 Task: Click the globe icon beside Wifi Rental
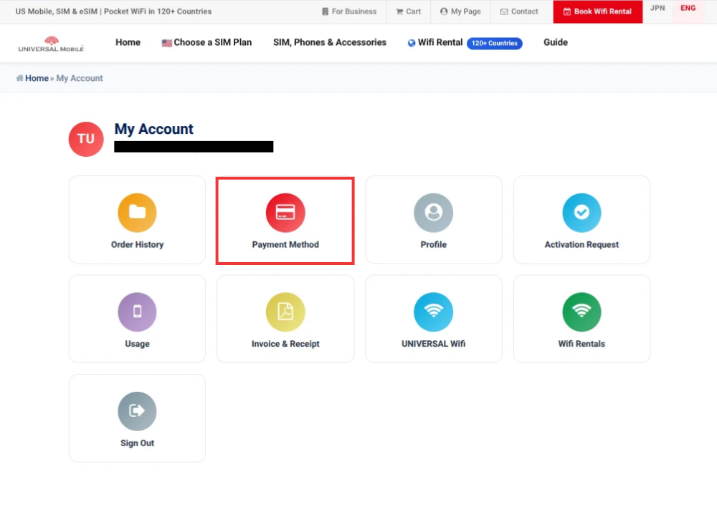tap(412, 43)
